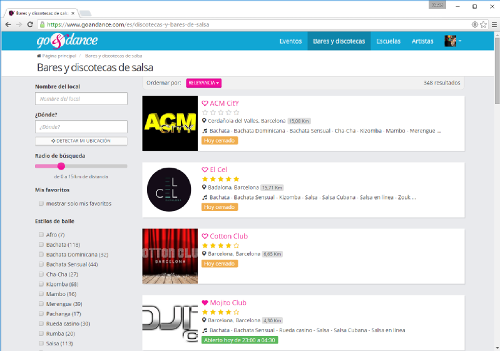
Task: Click the home icon in breadcrumb
Action: coord(39,56)
